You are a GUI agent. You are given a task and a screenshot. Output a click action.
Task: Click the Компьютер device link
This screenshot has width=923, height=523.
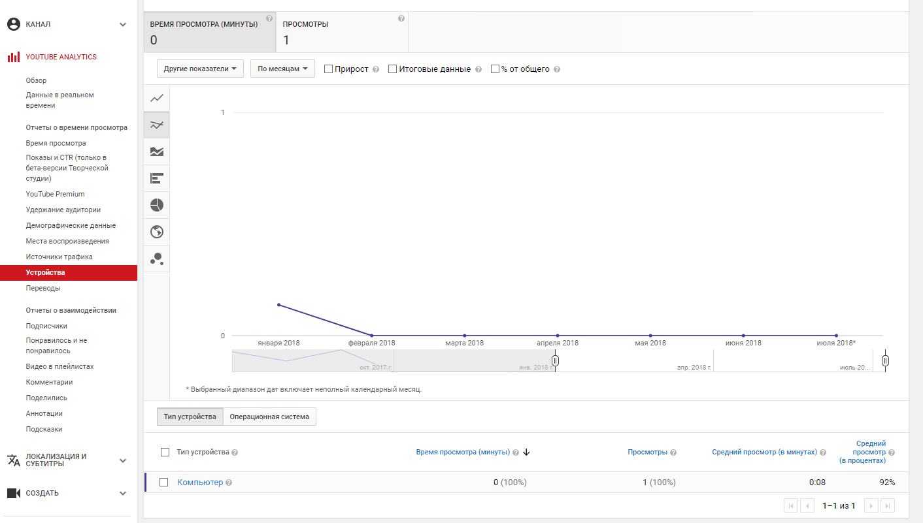click(200, 483)
